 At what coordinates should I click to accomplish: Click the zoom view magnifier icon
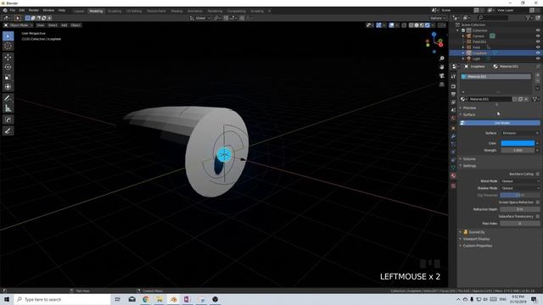pos(441,58)
